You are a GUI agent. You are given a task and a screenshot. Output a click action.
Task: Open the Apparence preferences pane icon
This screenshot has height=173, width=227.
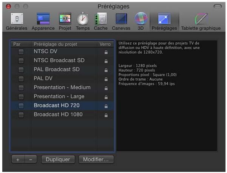point(43,18)
